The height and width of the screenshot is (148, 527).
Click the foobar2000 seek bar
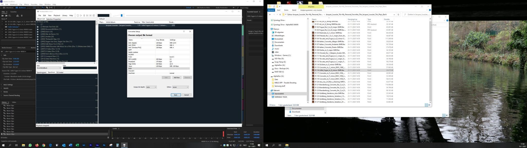[x=183, y=15]
